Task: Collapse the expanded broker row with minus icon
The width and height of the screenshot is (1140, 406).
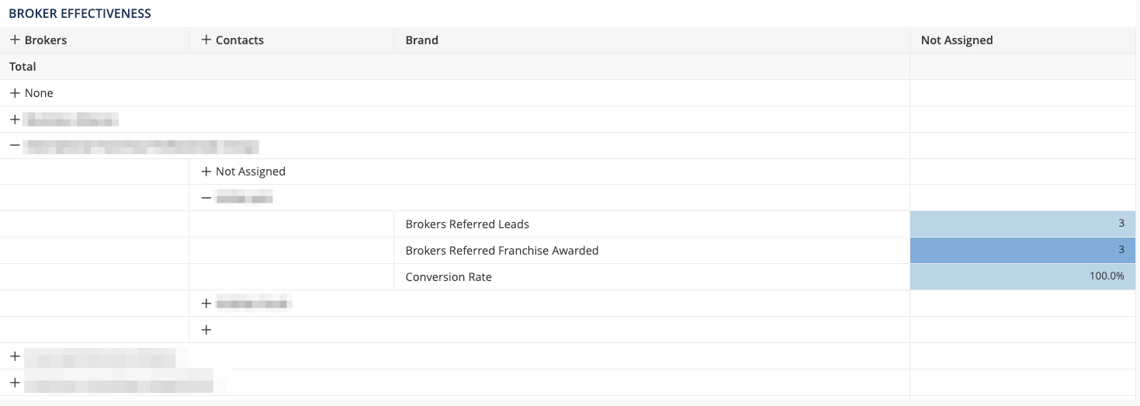Action: [x=15, y=145]
